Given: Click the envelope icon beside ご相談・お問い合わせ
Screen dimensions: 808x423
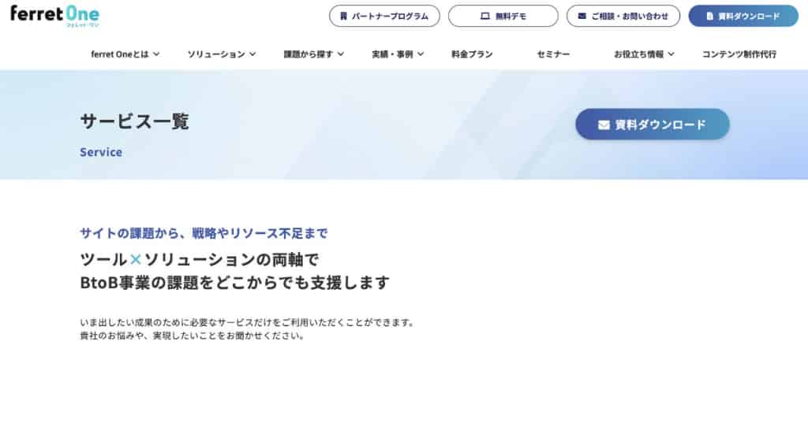Looking at the screenshot, I should [x=582, y=16].
